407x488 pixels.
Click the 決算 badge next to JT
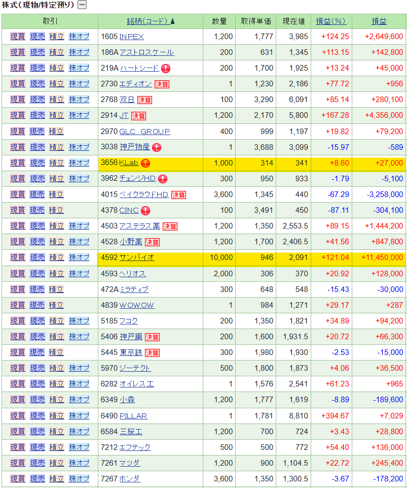pos(138,116)
